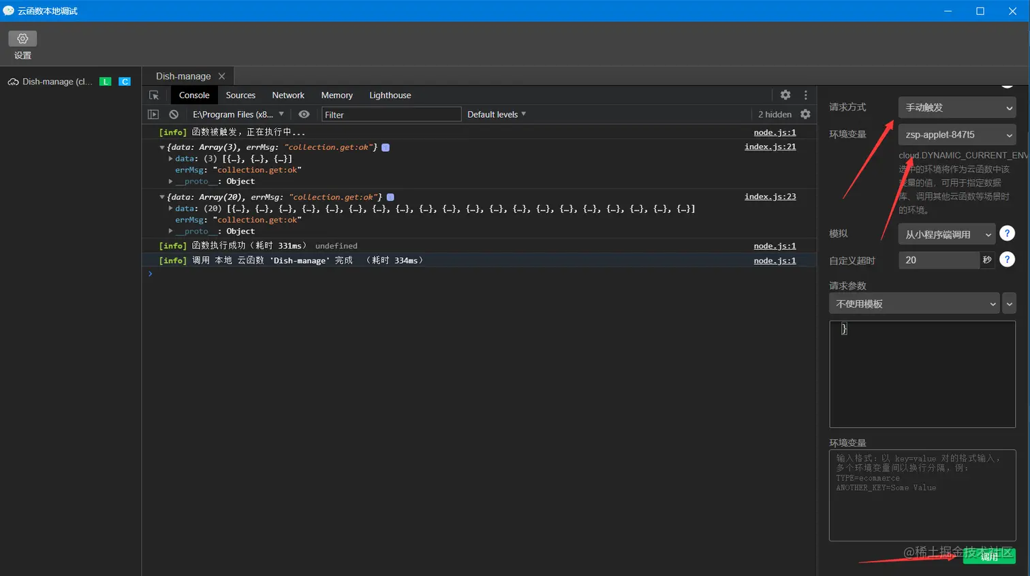Expand __proto__ under the Array(20) object

[x=170, y=231]
